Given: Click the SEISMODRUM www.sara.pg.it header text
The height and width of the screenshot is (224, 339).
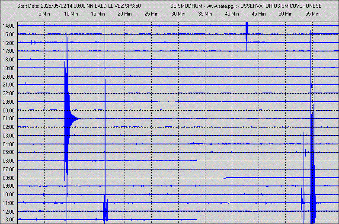Looking at the screenshot, I should (x=246, y=6).
